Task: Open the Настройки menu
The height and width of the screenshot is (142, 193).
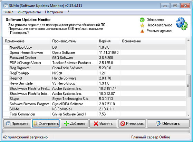Action: click(54, 12)
